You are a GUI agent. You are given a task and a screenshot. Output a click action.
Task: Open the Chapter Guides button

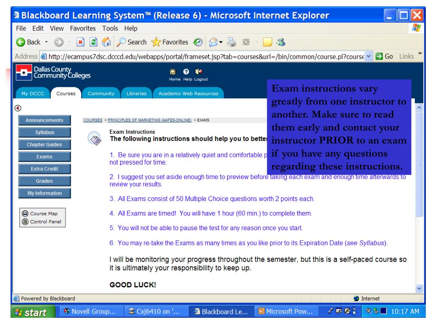coord(44,145)
